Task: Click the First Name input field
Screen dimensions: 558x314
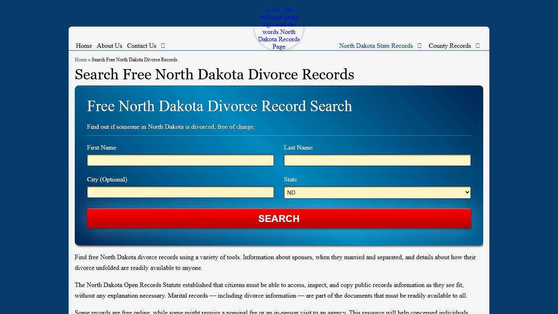Action: [180, 160]
